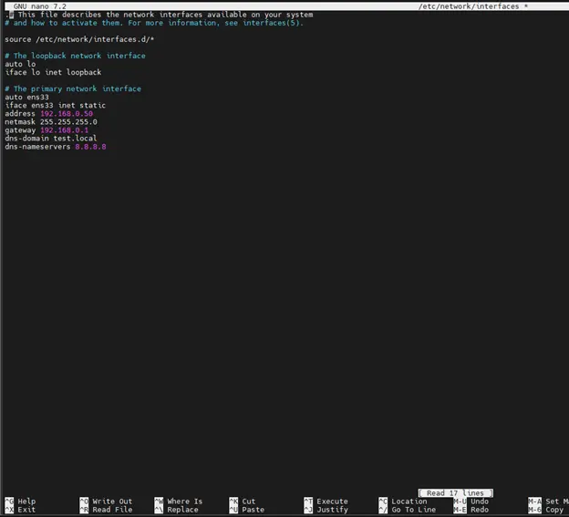
Task: Click the Location shortcut label
Action: click(x=409, y=501)
